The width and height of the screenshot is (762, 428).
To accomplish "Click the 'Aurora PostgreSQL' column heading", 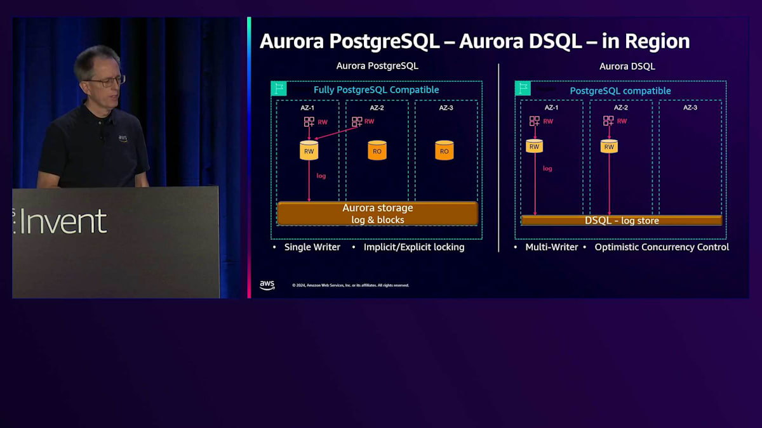I will click(x=377, y=66).
